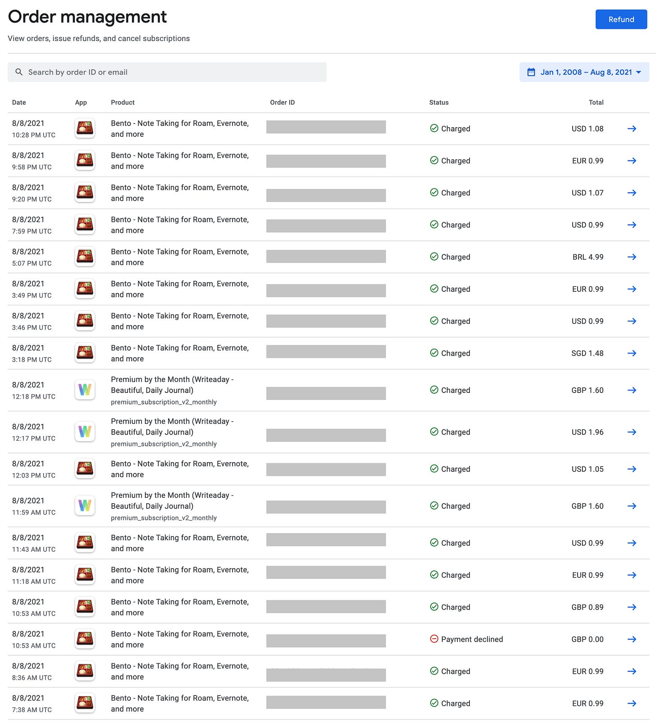
Task: Click the Product column header
Action: tap(123, 102)
